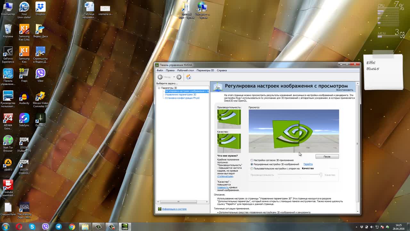Open File Explorer from the taskbar
The image size is (410, 231).
pyautogui.click(x=85, y=227)
